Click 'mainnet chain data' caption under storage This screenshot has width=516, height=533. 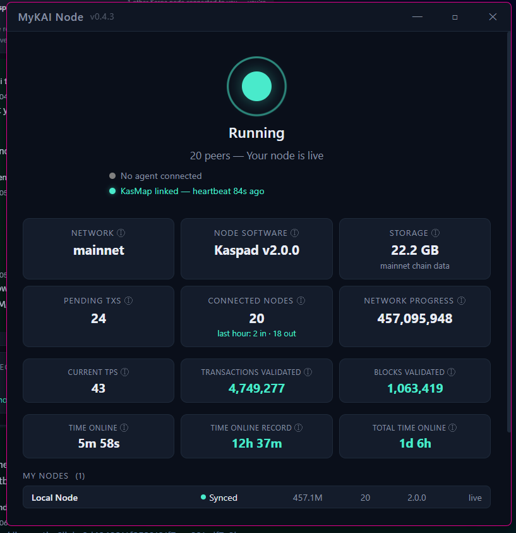point(415,266)
